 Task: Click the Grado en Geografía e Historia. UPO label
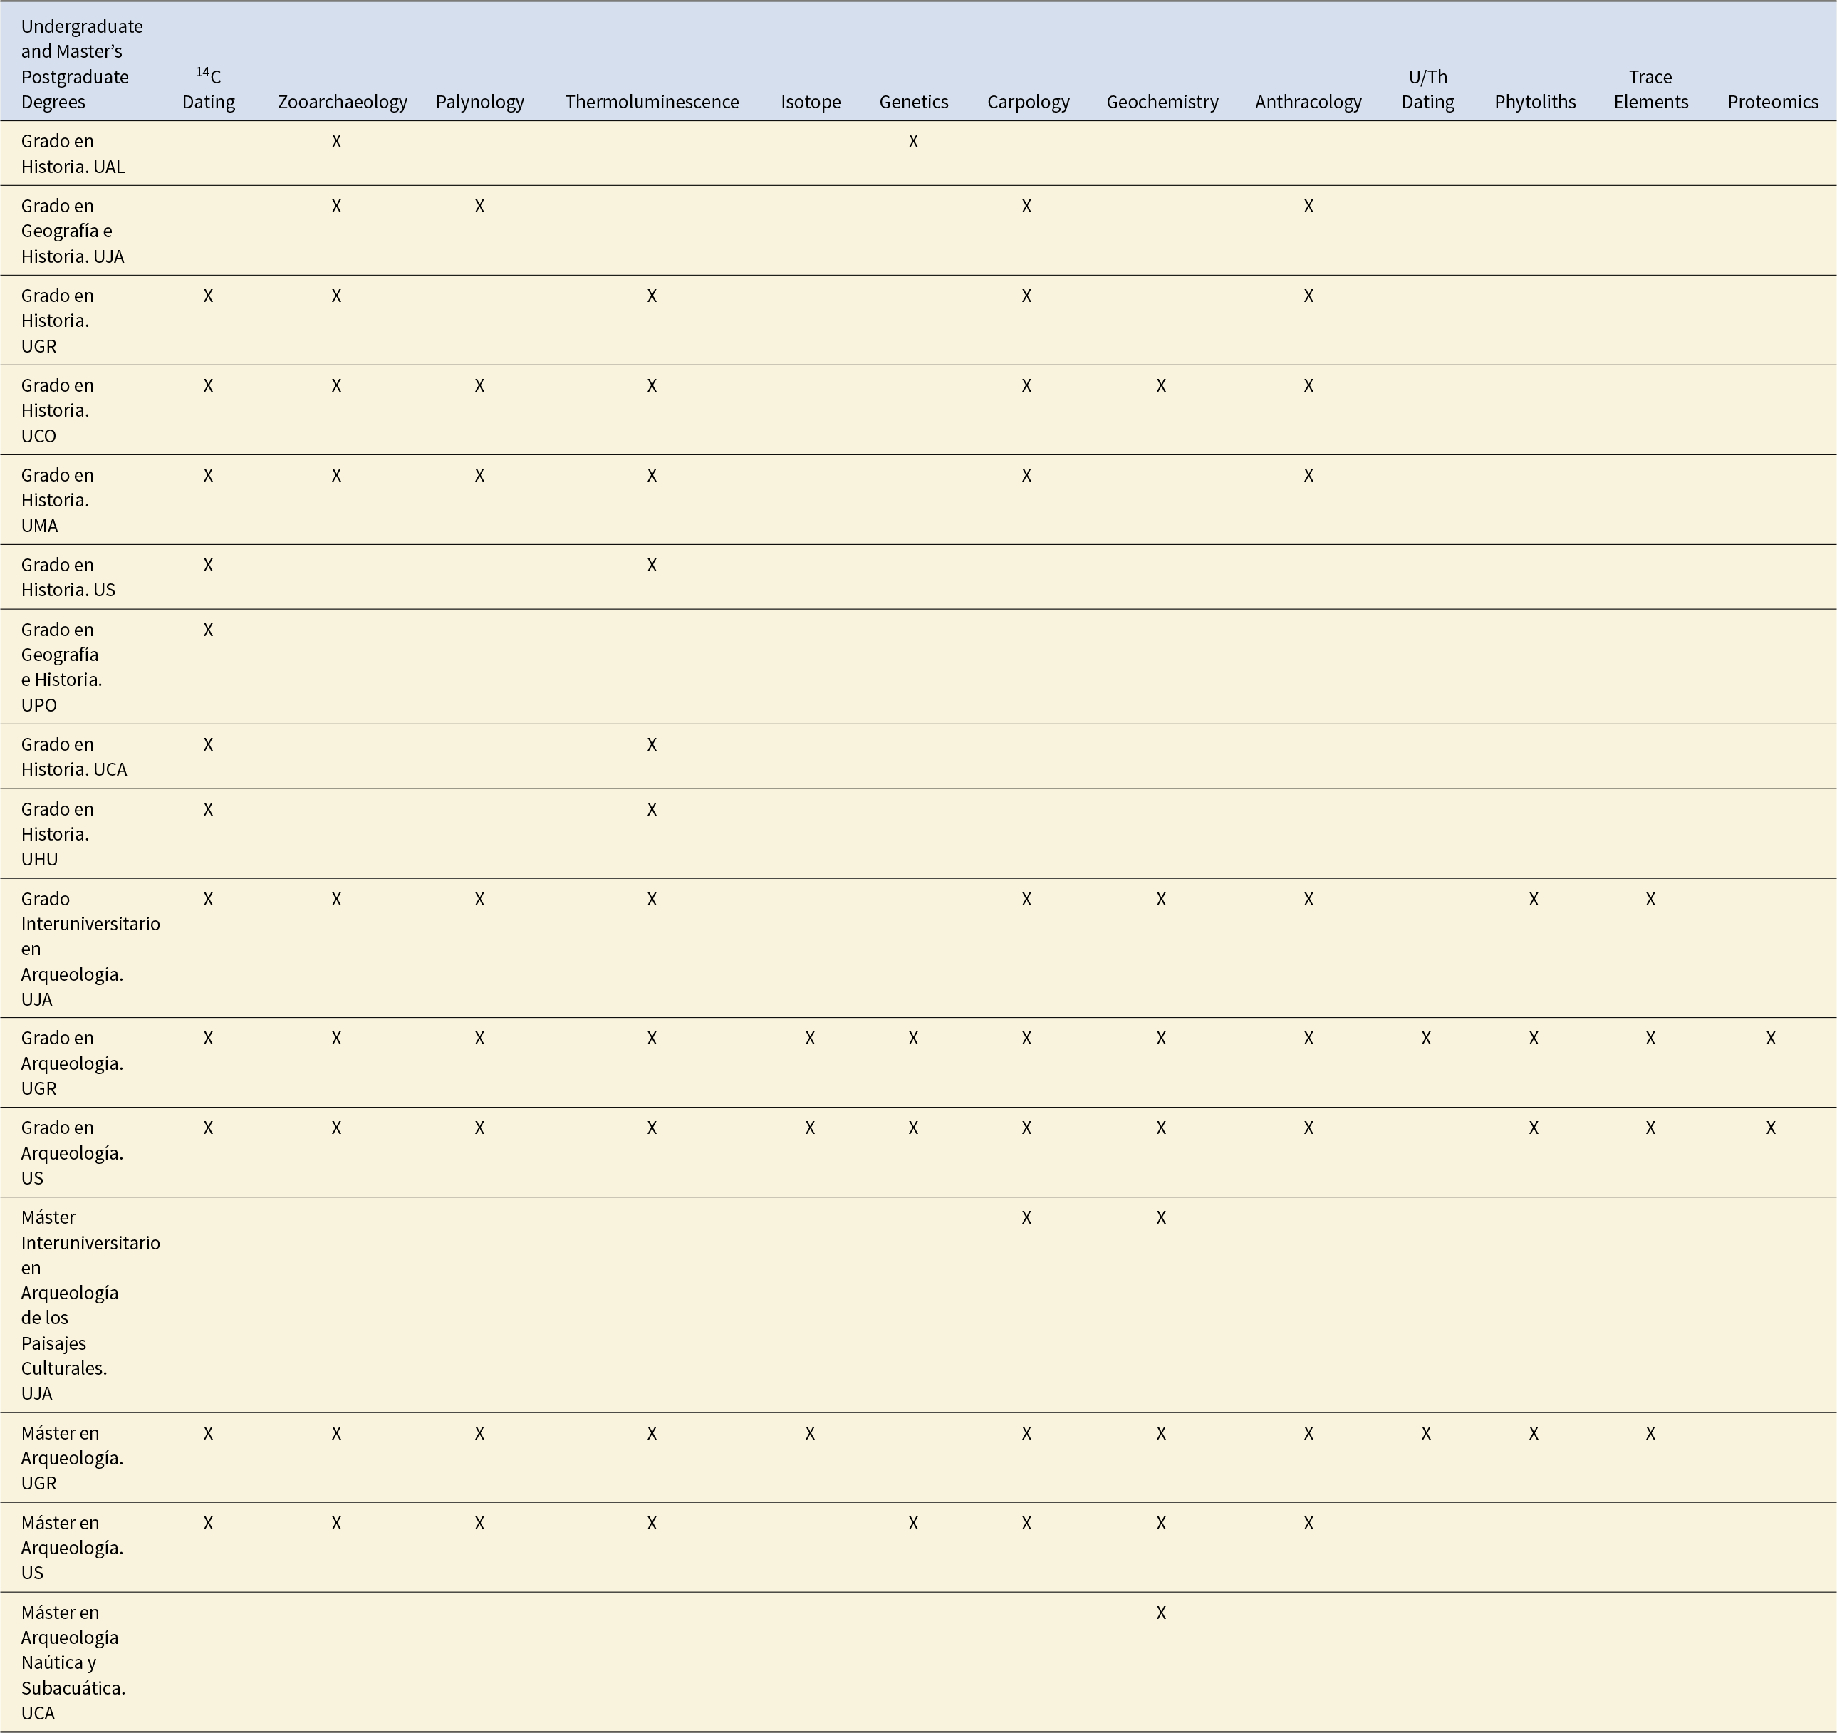[x=62, y=667]
